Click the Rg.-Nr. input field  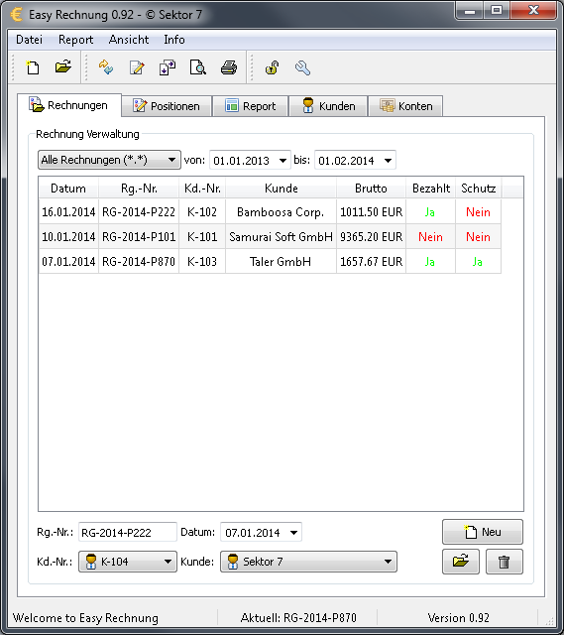point(128,532)
